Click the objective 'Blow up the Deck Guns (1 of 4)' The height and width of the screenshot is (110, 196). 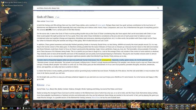pos(14,2)
